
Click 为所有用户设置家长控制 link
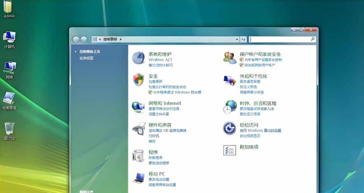click(x=263, y=60)
